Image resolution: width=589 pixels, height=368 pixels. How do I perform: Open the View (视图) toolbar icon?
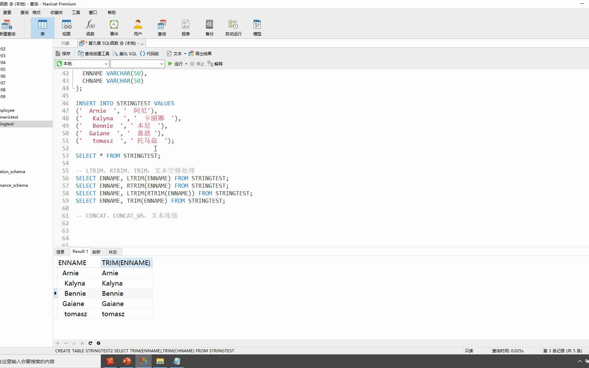click(x=66, y=28)
